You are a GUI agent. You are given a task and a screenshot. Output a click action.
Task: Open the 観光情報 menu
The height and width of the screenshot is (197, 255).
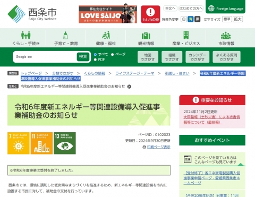[146, 38]
